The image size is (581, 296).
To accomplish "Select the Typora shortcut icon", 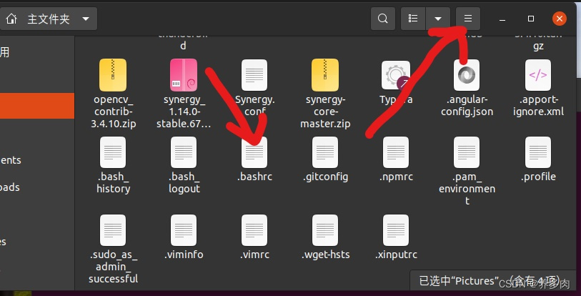I will click(x=396, y=75).
